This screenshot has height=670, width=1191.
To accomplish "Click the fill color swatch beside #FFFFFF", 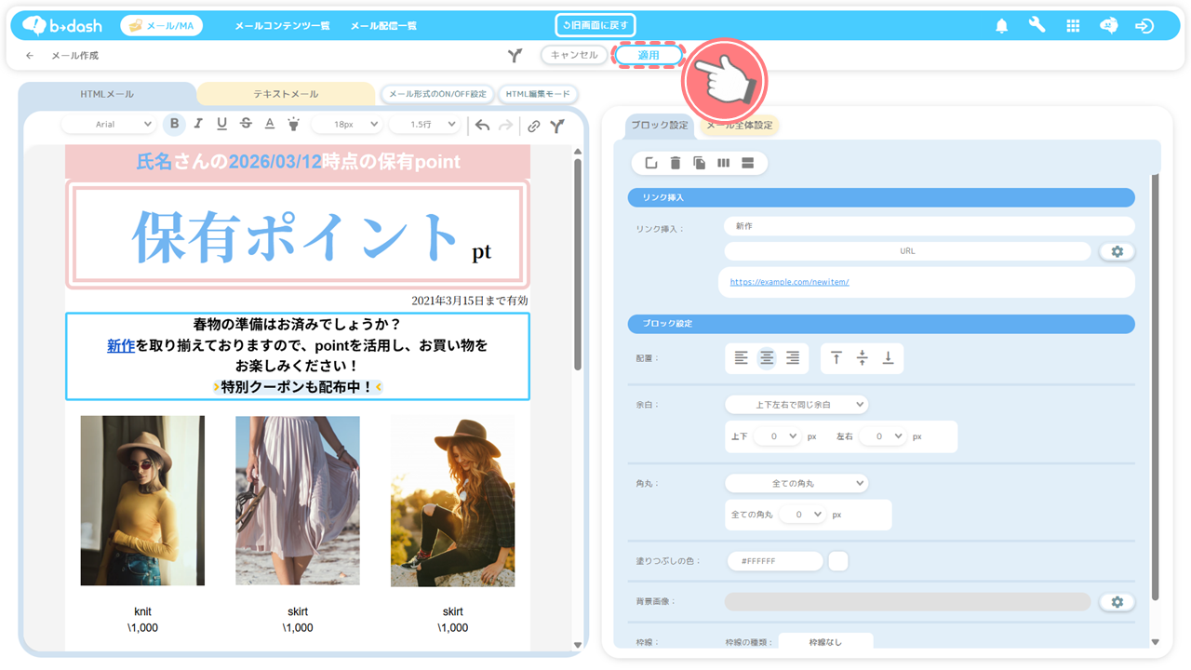I will (837, 561).
